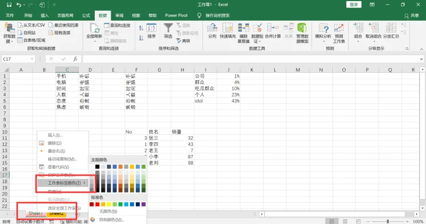Switch to the Home (开始) ribbon tab
The image size is (426, 224).
[28, 15]
